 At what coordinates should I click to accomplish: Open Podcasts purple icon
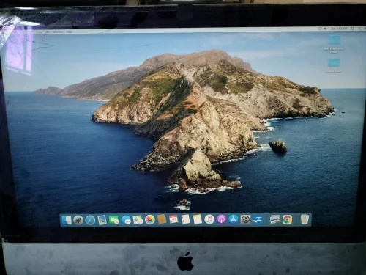pyautogui.click(x=221, y=219)
